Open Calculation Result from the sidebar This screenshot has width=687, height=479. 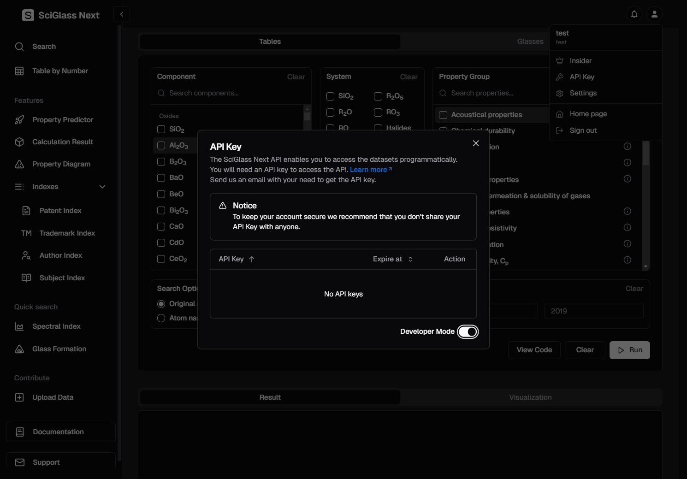63,142
